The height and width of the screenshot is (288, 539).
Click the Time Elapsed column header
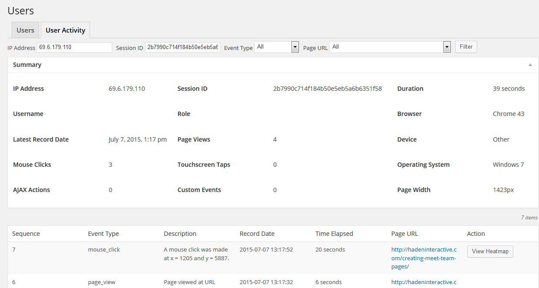tap(334, 233)
